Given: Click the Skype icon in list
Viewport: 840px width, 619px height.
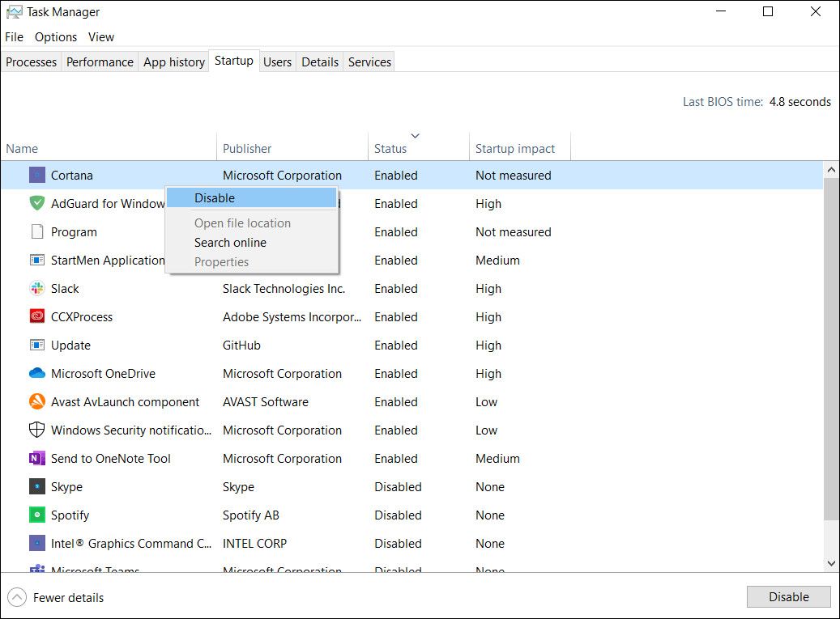Looking at the screenshot, I should click(37, 487).
